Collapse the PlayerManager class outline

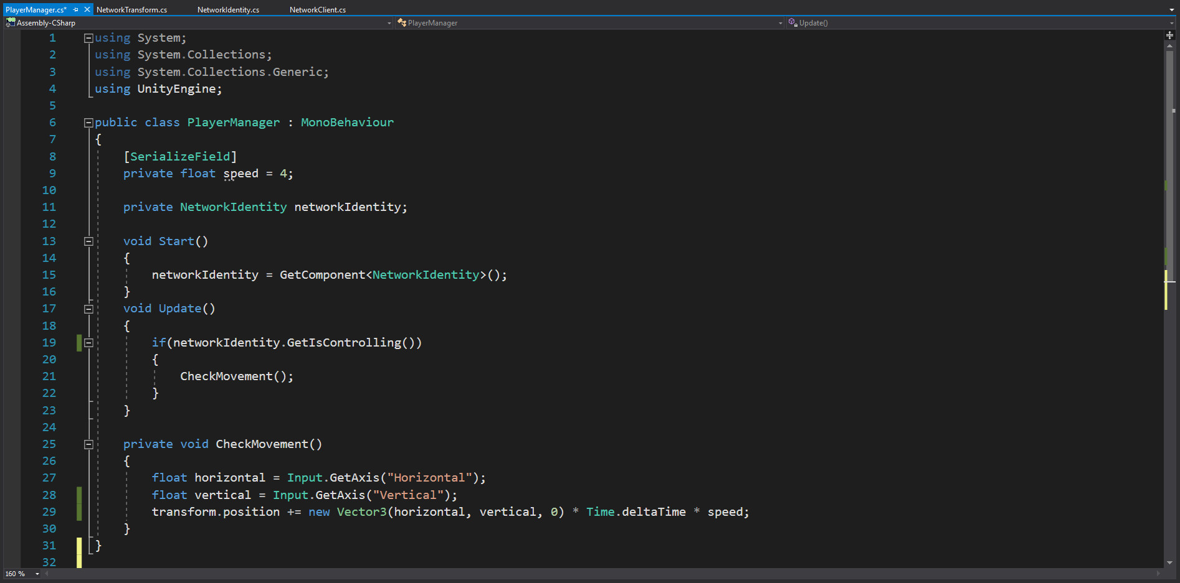(x=88, y=123)
